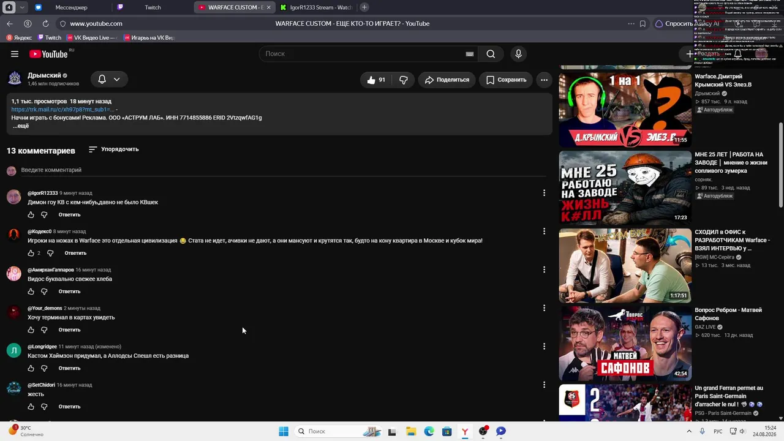Open the Мне 25 работаю на заводе thumbnail
The height and width of the screenshot is (441, 784).
click(x=625, y=188)
